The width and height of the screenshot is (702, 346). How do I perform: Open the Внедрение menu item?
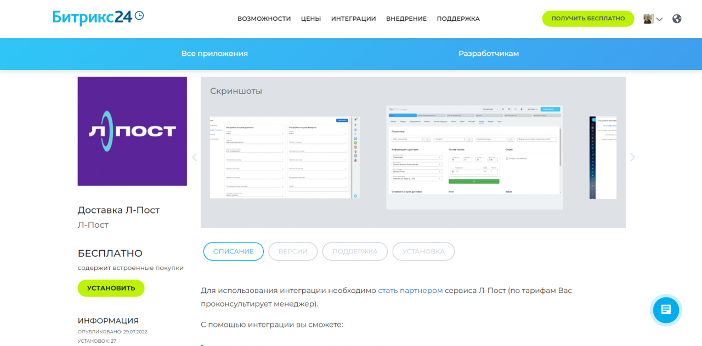(406, 19)
